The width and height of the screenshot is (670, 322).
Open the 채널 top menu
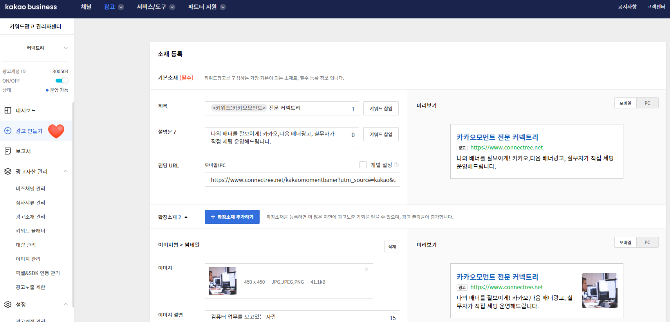point(86,7)
